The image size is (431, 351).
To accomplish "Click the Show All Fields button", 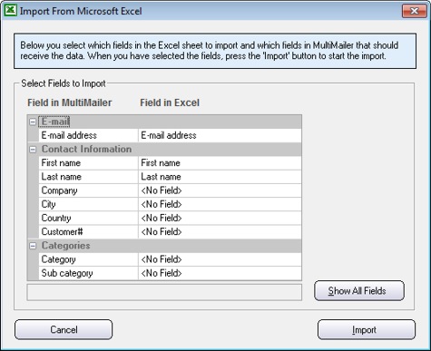I will click(359, 291).
